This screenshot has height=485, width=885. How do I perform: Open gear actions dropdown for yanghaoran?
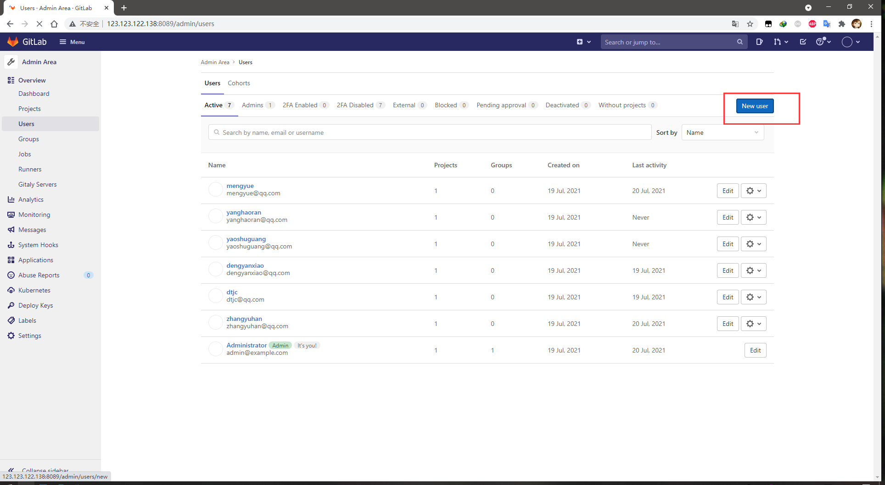point(753,217)
